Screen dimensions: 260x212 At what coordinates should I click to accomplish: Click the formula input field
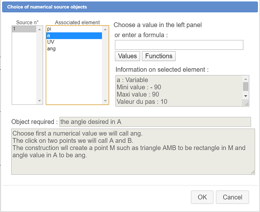point(179,45)
